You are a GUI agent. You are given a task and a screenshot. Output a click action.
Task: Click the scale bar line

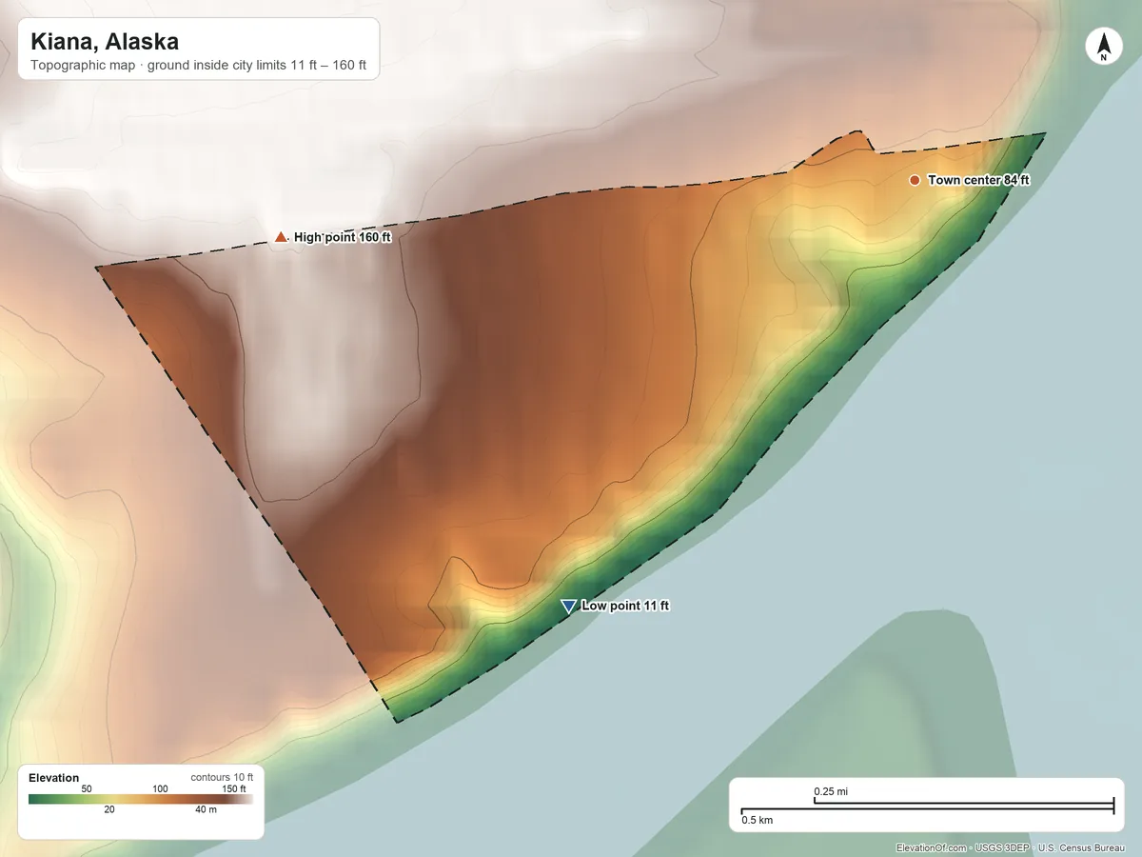coord(928,807)
